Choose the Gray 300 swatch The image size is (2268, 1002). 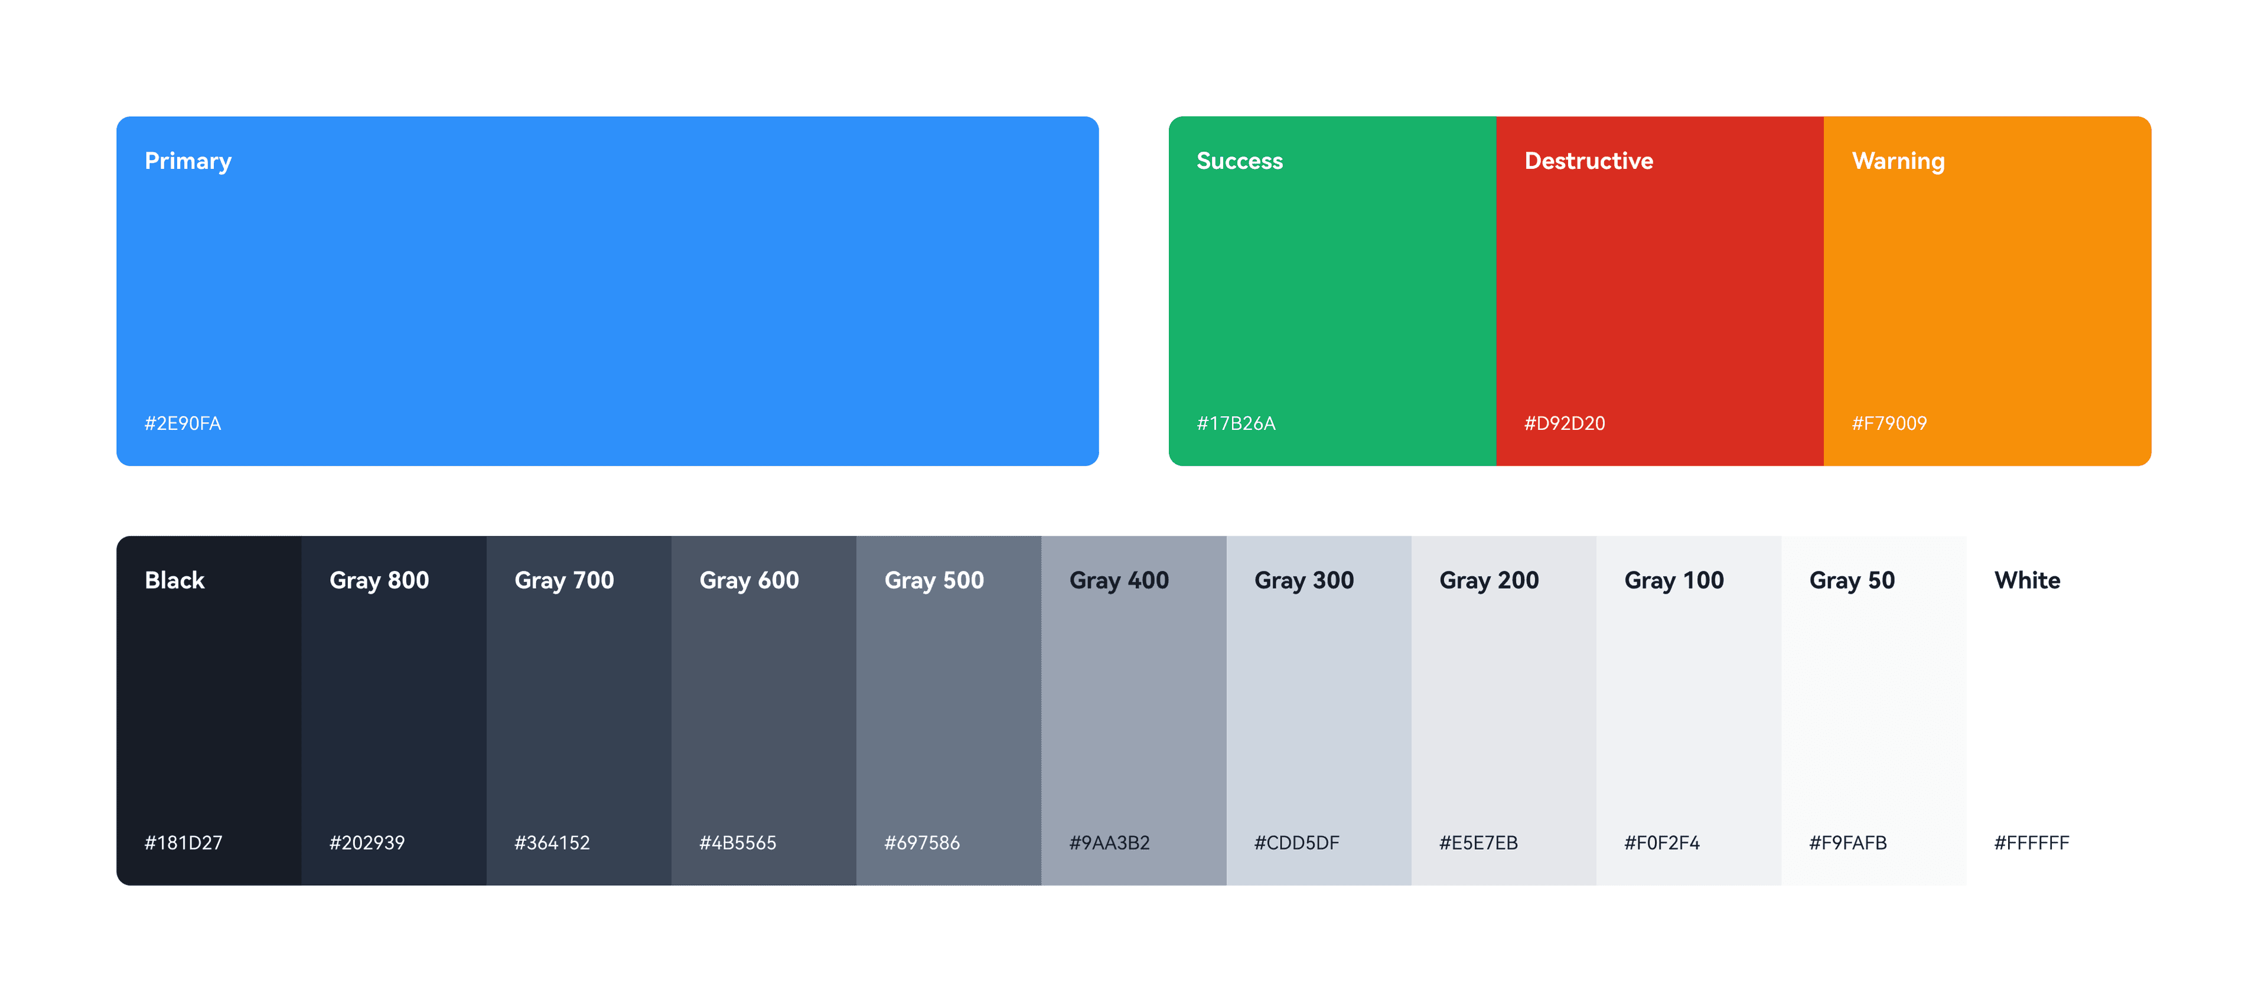point(1319,710)
